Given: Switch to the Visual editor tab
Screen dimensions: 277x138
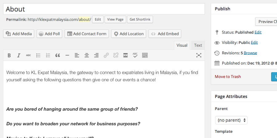Looking at the screenshot, I should (182, 45).
